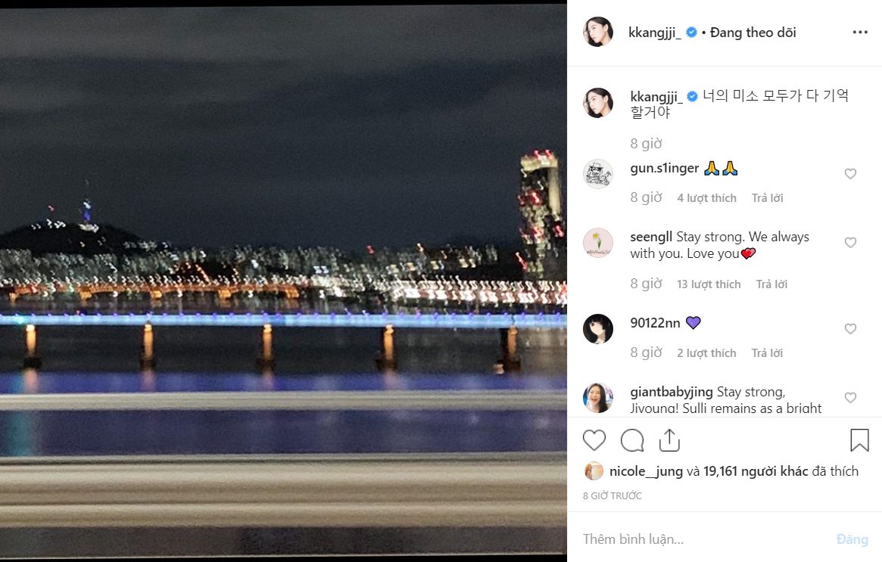882x562 pixels.
Task: Reply to seengll's comment via "Trả lời"
Action: 771,284
